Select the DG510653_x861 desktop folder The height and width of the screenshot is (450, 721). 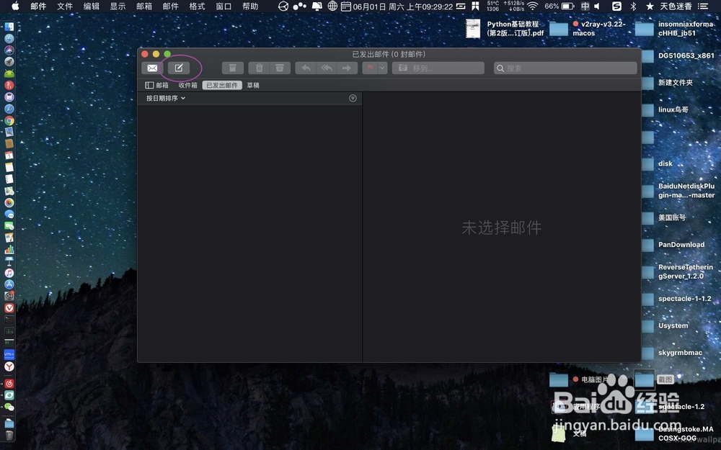[678, 55]
